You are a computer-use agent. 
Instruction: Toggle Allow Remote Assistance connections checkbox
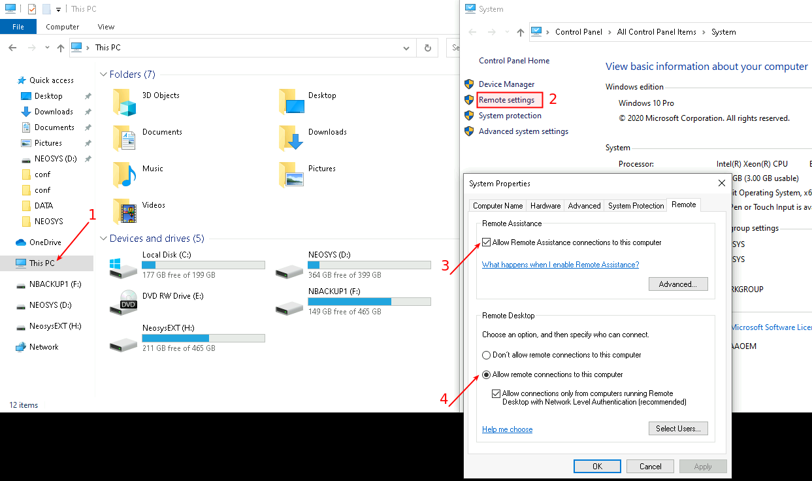486,242
